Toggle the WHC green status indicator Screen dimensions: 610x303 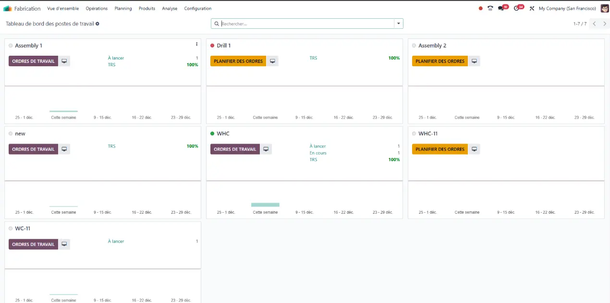point(212,133)
